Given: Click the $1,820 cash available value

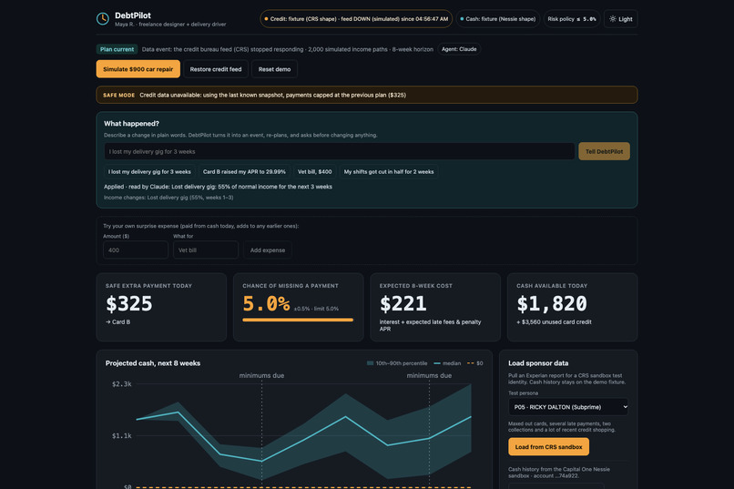Looking at the screenshot, I should 552,304.
